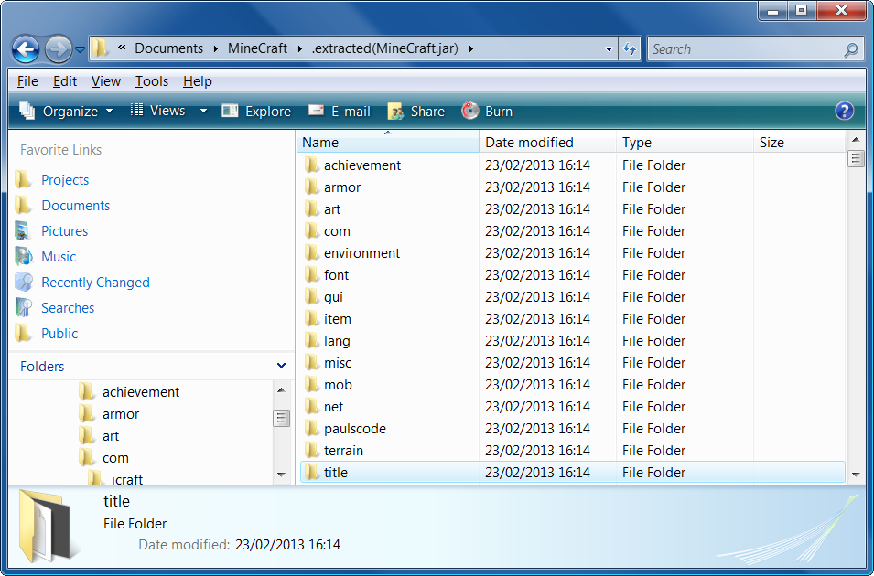Viewport: 874px width, 576px height.
Task: Open the address bar history dropdown arrow
Action: pyautogui.click(x=610, y=49)
